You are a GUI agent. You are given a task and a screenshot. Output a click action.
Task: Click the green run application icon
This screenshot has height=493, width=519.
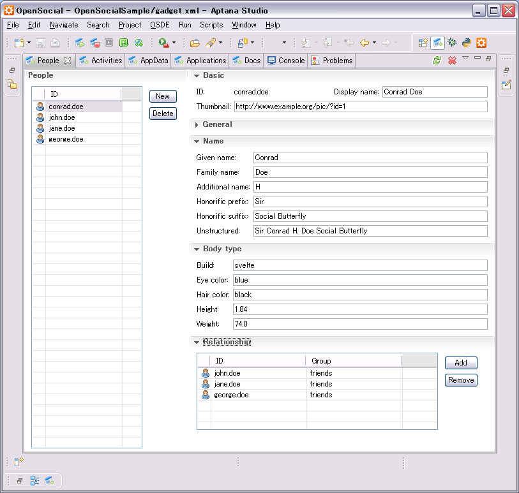124,43
